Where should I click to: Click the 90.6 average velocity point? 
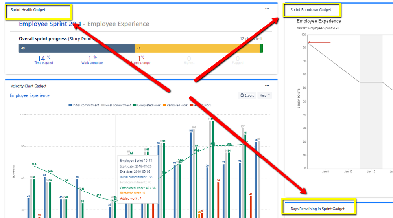point(229,145)
